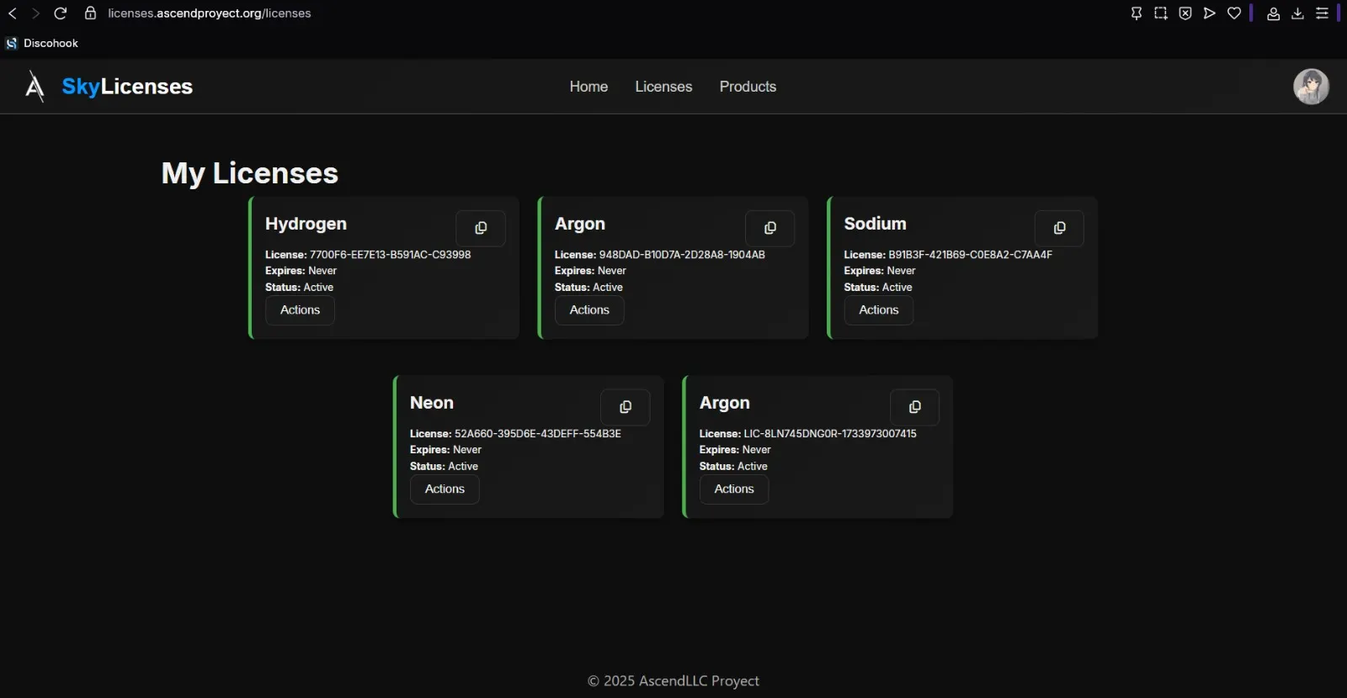Open the Hydrogen Actions dropdown
Viewport: 1347px width, 698px height.
click(x=301, y=310)
